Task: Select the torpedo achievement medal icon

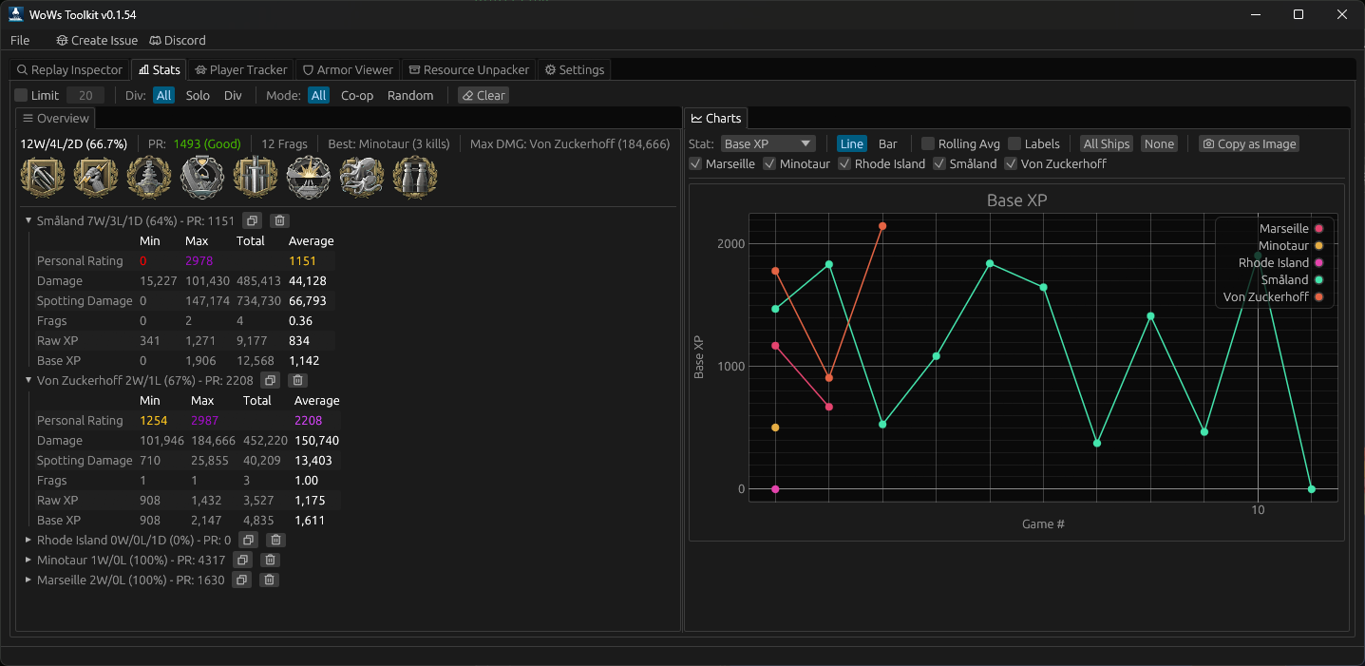Action: 43,177
